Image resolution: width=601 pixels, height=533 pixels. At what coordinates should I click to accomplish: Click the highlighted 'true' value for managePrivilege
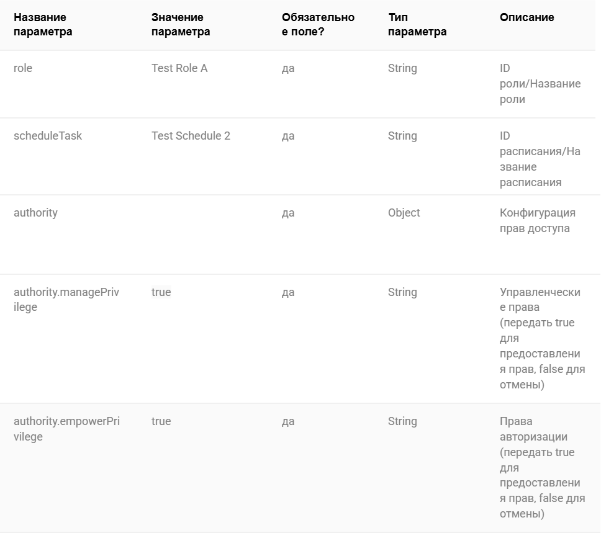click(161, 292)
